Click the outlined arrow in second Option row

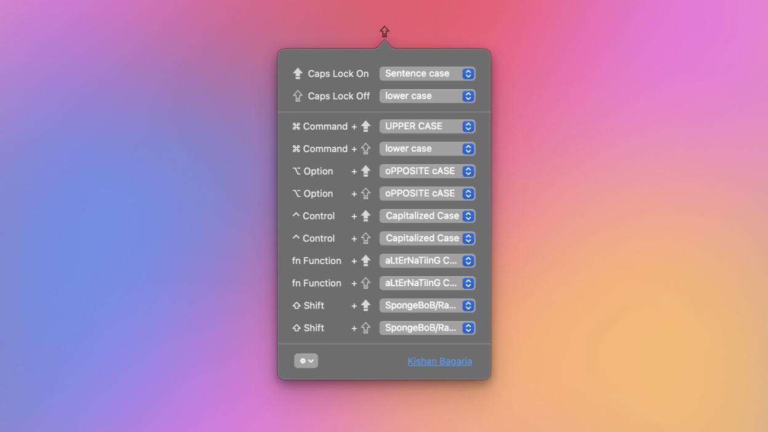coord(366,194)
